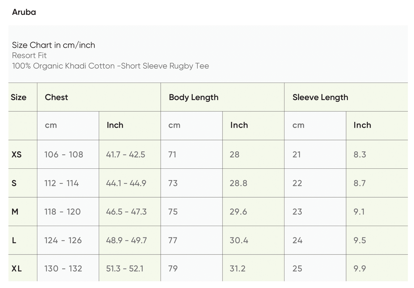Click the 46.5 - 47.3 chest inch cell
The width and height of the screenshot is (414, 288).
tap(126, 212)
